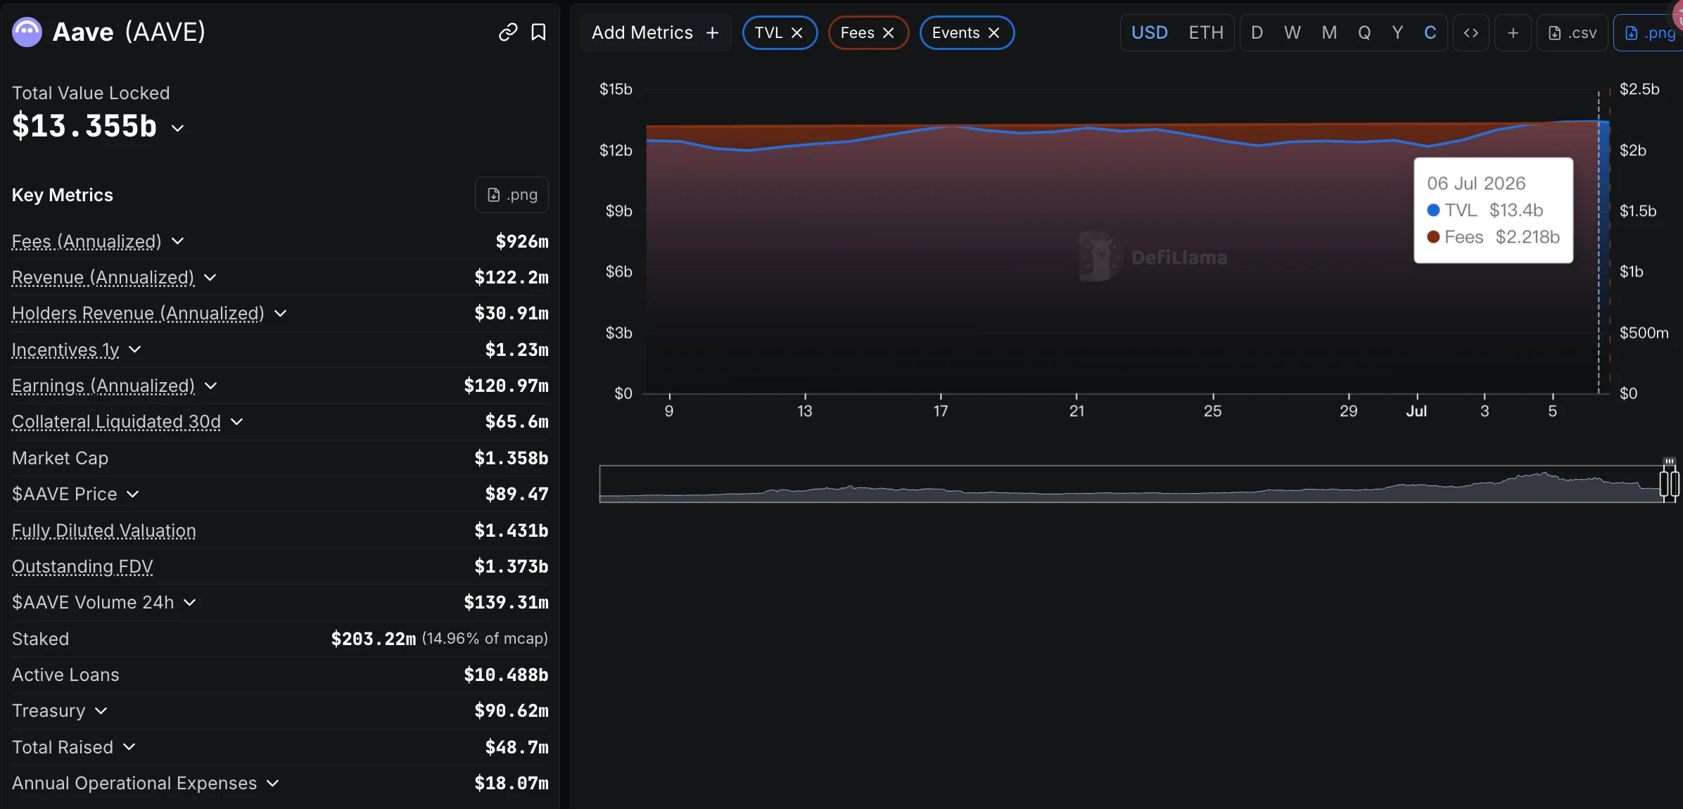The image size is (1683, 809).
Task: Open the Add Metrics menu
Action: [x=656, y=33]
